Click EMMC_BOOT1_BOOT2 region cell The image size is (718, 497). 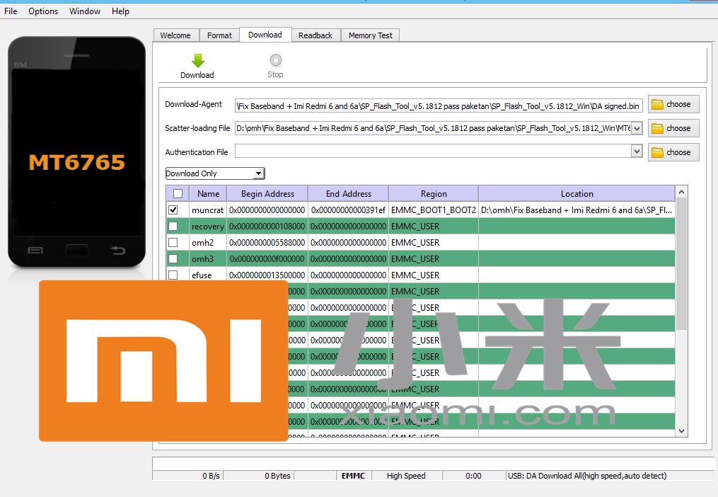[434, 210]
